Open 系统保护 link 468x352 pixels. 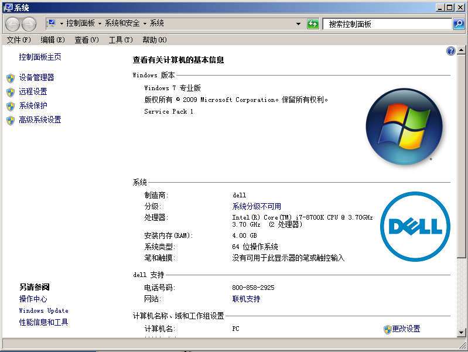(x=33, y=105)
